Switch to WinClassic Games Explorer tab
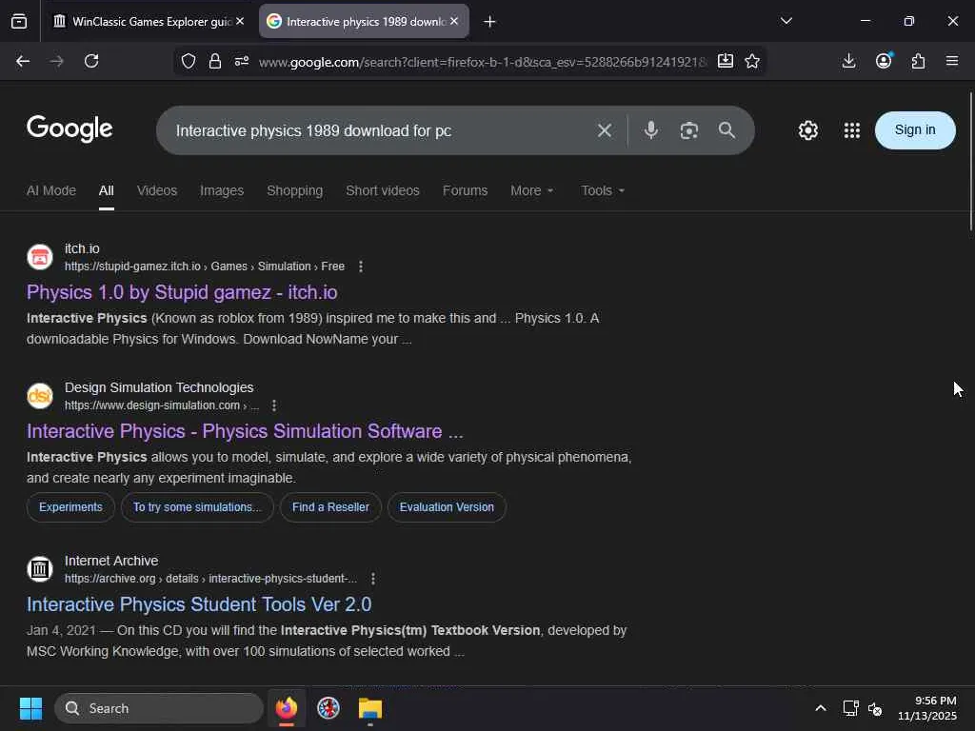This screenshot has width=975, height=731. (x=143, y=22)
